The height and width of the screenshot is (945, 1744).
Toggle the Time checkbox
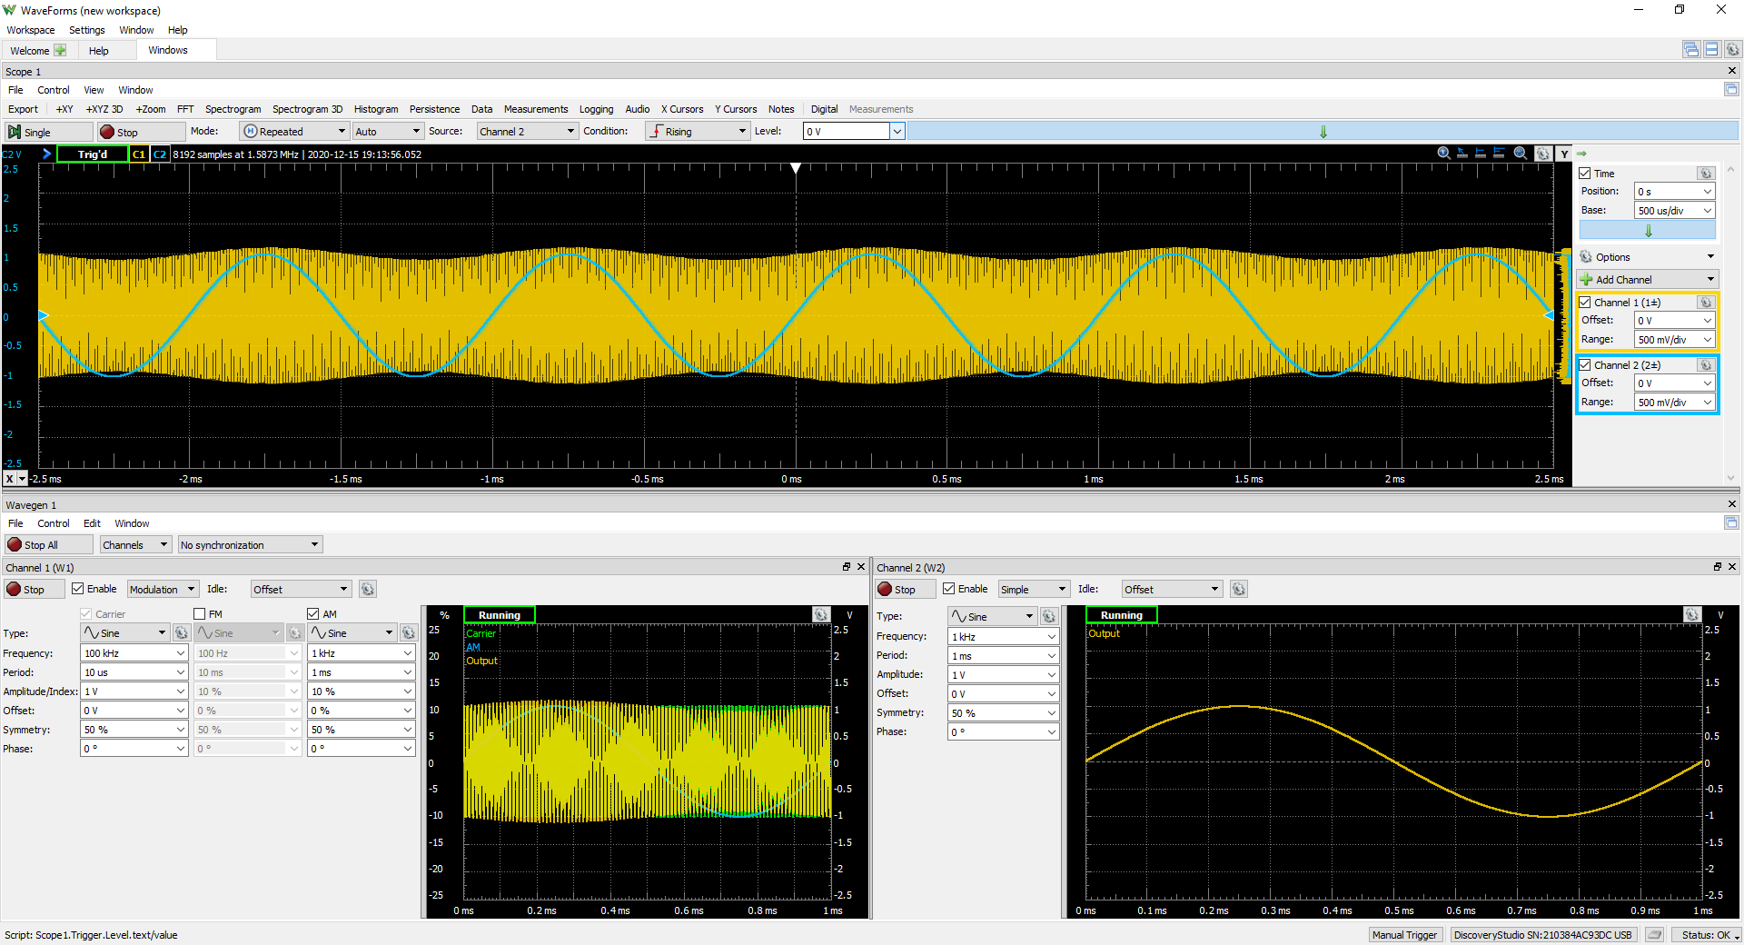pyautogui.click(x=1585, y=174)
